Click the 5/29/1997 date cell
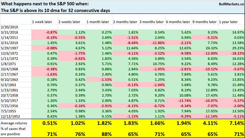The width and height of the screenshot is (245, 138). 9,48
